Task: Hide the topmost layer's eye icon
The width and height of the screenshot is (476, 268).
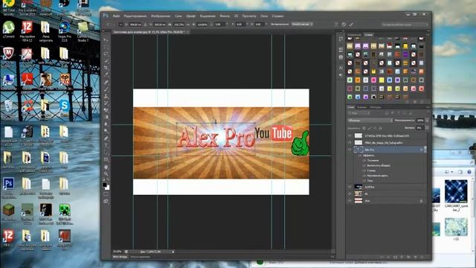Action: pyautogui.click(x=350, y=135)
